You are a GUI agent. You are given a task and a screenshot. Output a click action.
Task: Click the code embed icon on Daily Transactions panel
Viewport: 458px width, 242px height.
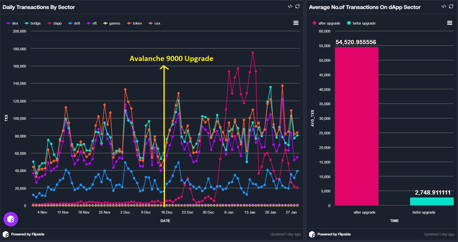click(290, 6)
